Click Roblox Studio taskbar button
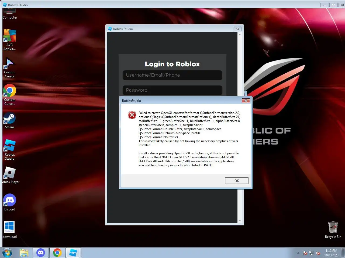Screen dimensions: 345x258 (x=73, y=253)
